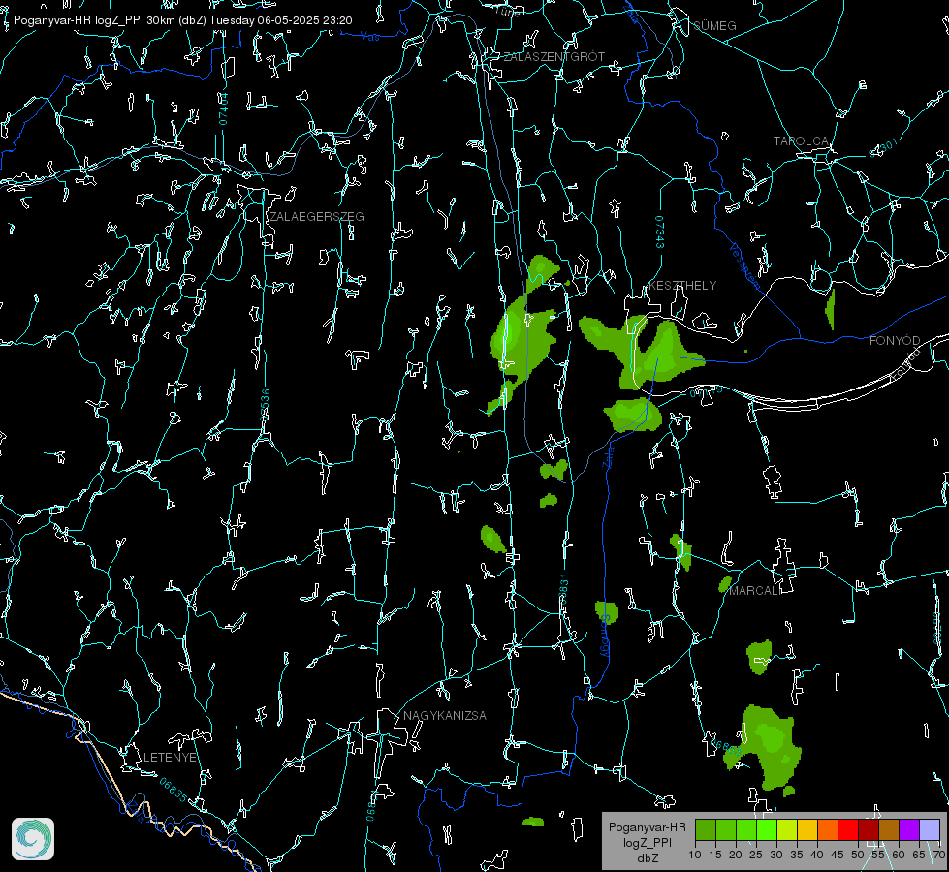Select the 40–45 dBZ orange swatch
The height and width of the screenshot is (872, 949).
pyautogui.click(x=828, y=829)
